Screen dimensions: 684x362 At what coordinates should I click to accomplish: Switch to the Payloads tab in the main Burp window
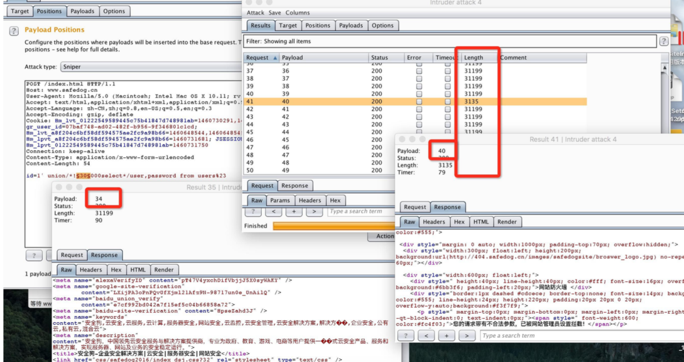point(83,11)
